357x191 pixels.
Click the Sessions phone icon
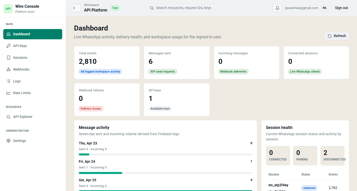9,58
